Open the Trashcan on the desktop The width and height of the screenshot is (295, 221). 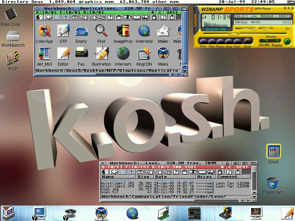[272, 182]
